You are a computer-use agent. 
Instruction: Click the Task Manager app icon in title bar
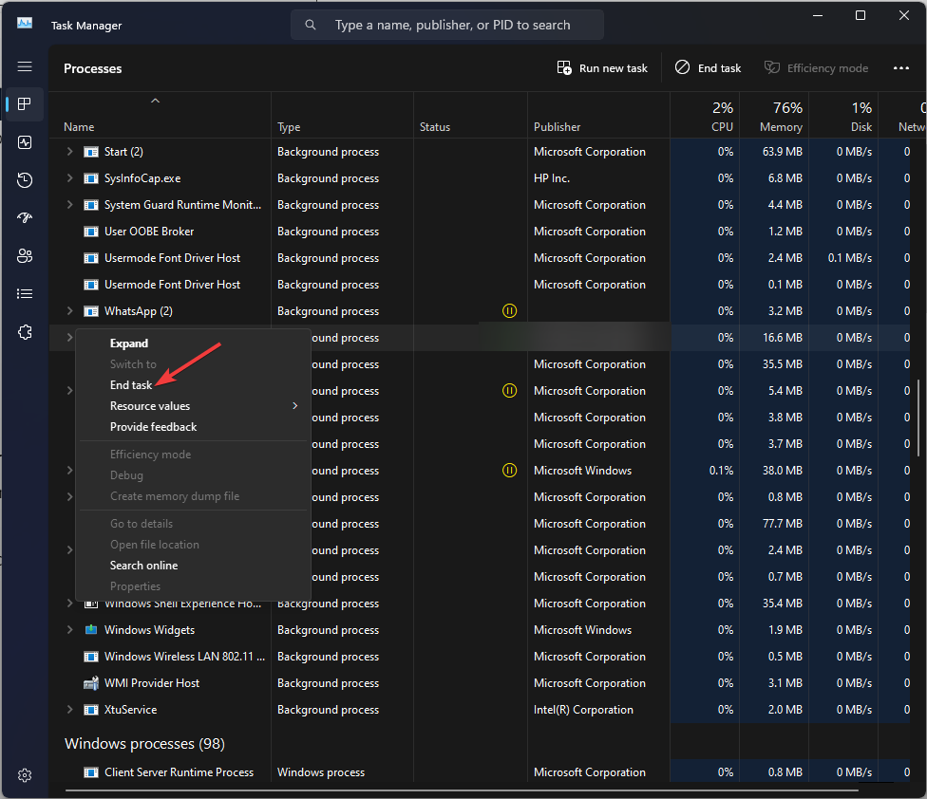pos(25,24)
